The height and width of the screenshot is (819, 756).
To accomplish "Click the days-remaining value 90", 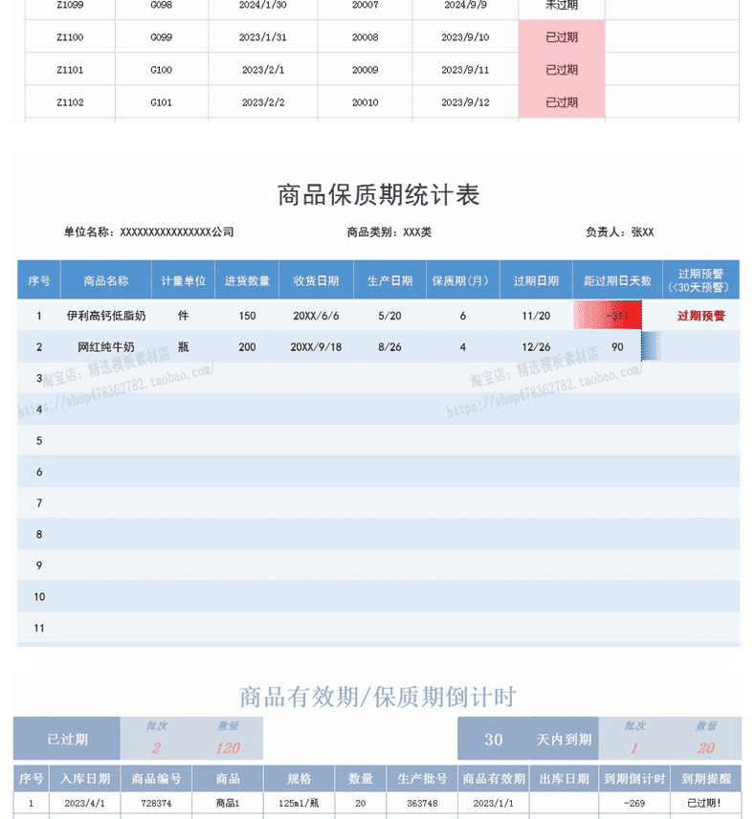I will (x=617, y=346).
